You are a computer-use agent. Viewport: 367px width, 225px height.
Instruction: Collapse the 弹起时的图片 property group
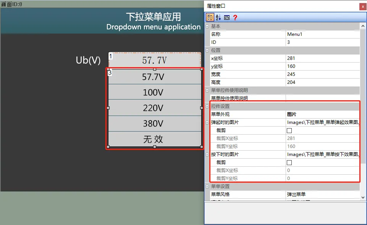[x=207, y=122]
